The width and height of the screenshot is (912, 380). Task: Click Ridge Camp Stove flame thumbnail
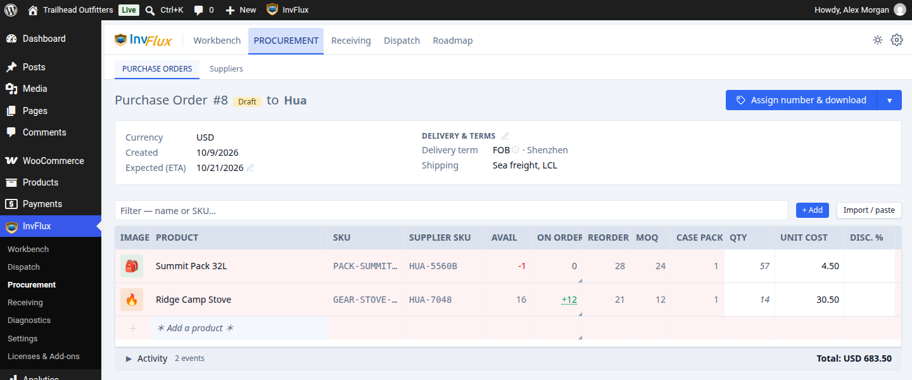(132, 300)
